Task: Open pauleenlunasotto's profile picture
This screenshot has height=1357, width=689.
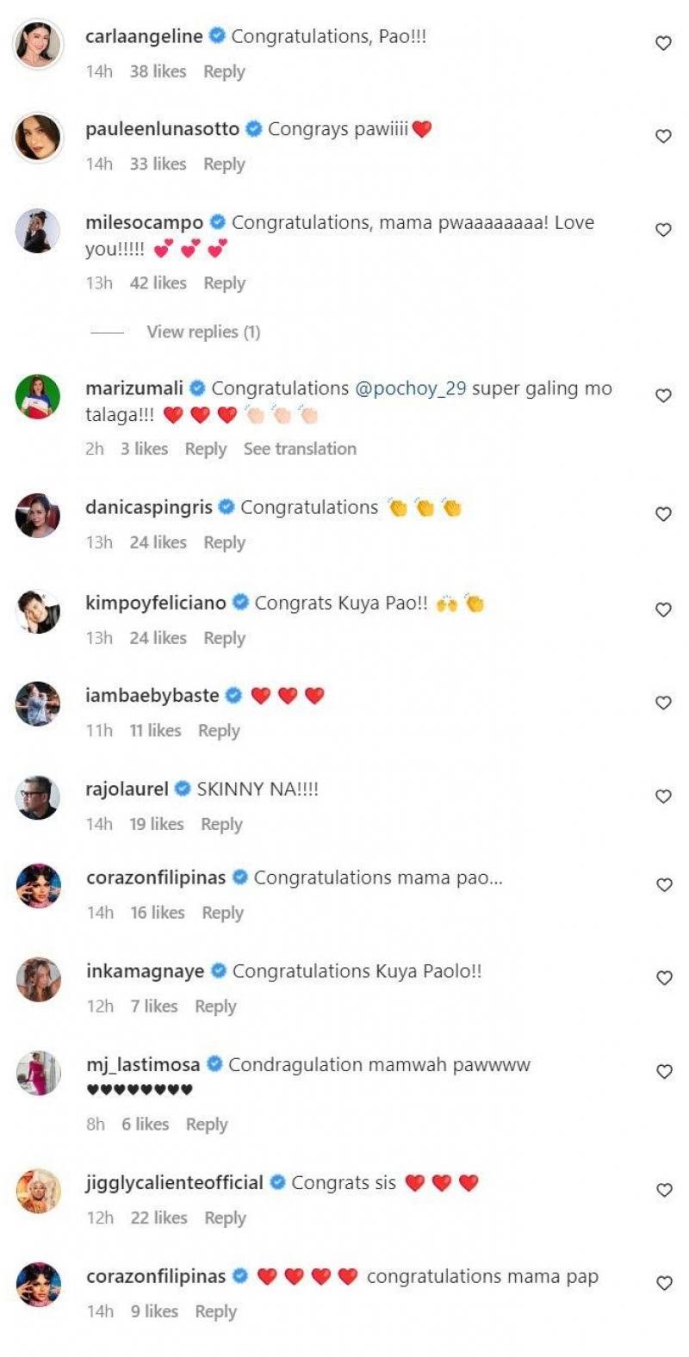Action: tap(39, 137)
